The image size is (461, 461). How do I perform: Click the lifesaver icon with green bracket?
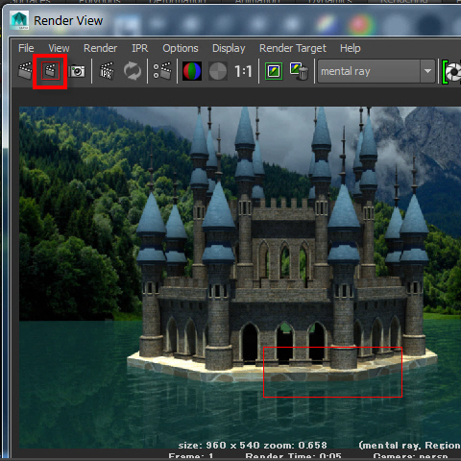tap(451, 72)
